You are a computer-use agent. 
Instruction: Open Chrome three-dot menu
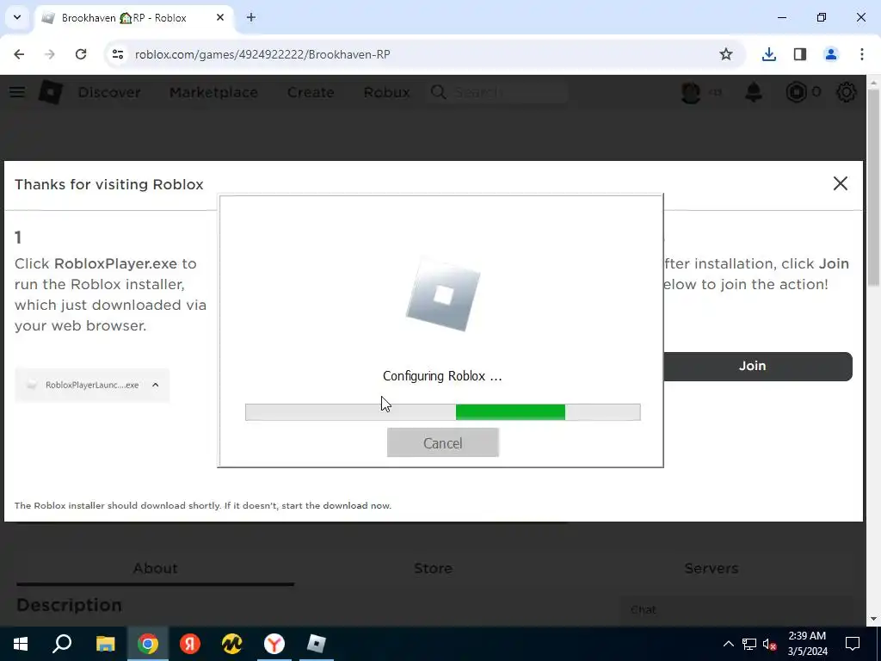862,54
